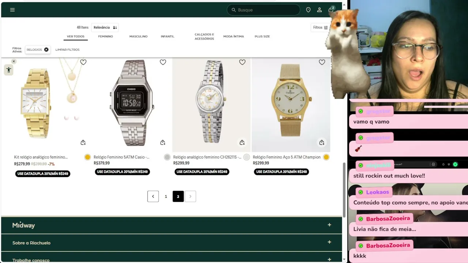Quick add Kit relógio analógico to bag
Image resolution: width=468 pixels, height=263 pixels.
83,142
